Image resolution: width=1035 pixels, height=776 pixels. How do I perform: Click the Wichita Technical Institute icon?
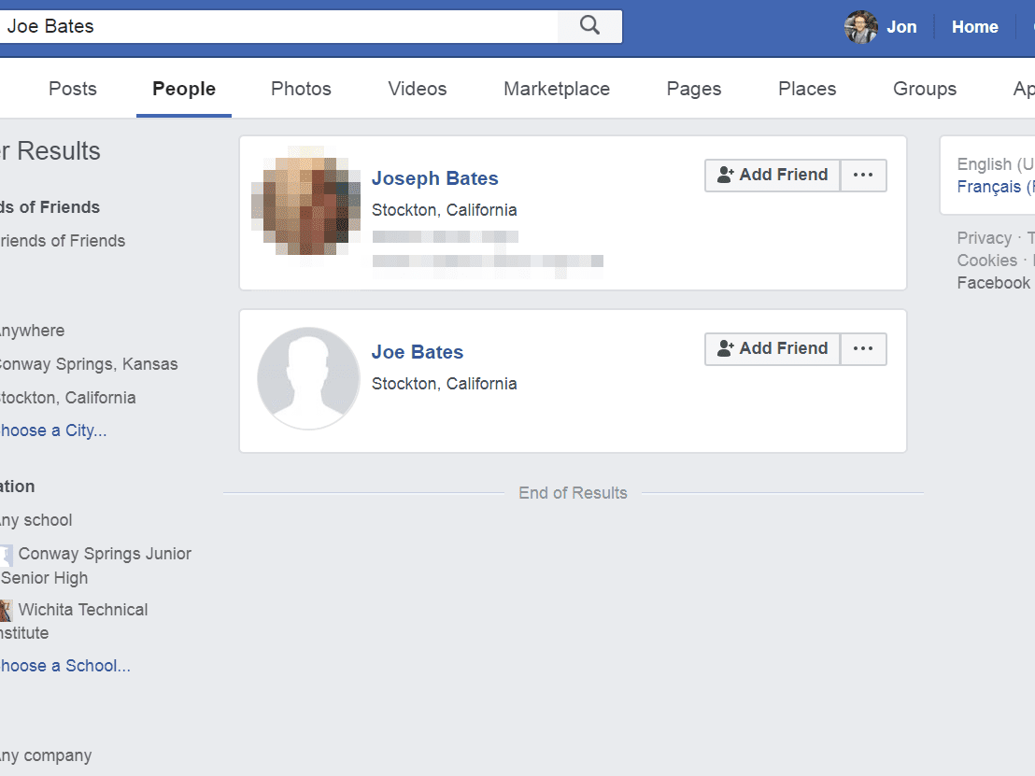[x=6, y=611]
